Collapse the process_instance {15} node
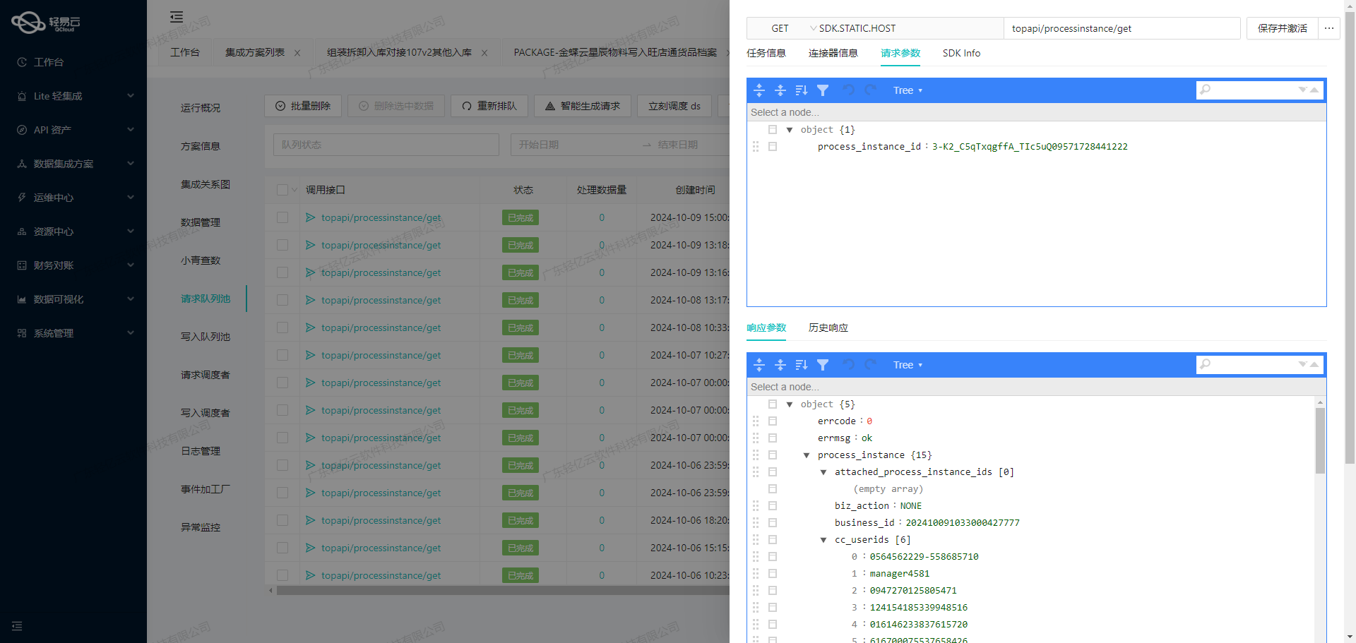Image resolution: width=1356 pixels, height=643 pixels. (807, 455)
